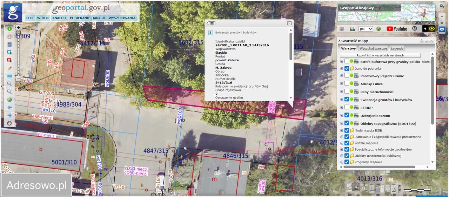Open the layer list panel icon
The image size is (449, 197).
click(x=342, y=29)
